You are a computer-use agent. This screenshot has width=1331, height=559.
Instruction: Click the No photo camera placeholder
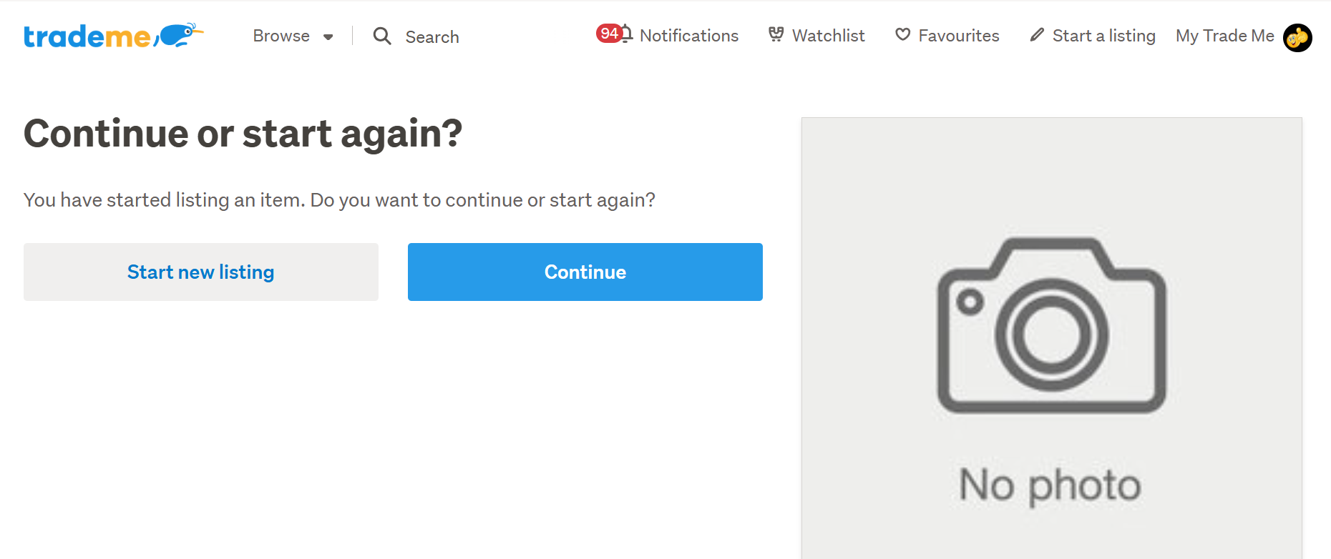coord(1051,338)
